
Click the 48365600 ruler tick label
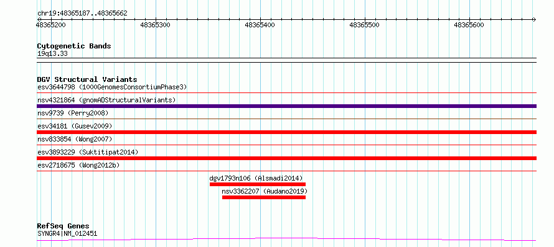point(469,25)
